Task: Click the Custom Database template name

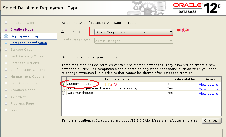Action: tap(81, 84)
